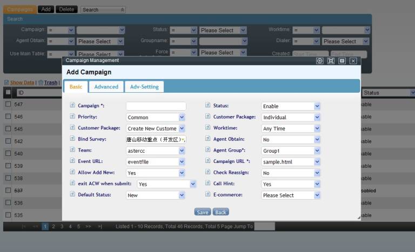Image resolution: width=415 pixels, height=252 pixels.
Task: Expand the Agent Group dropdown showing Group1
Action: [291, 151]
